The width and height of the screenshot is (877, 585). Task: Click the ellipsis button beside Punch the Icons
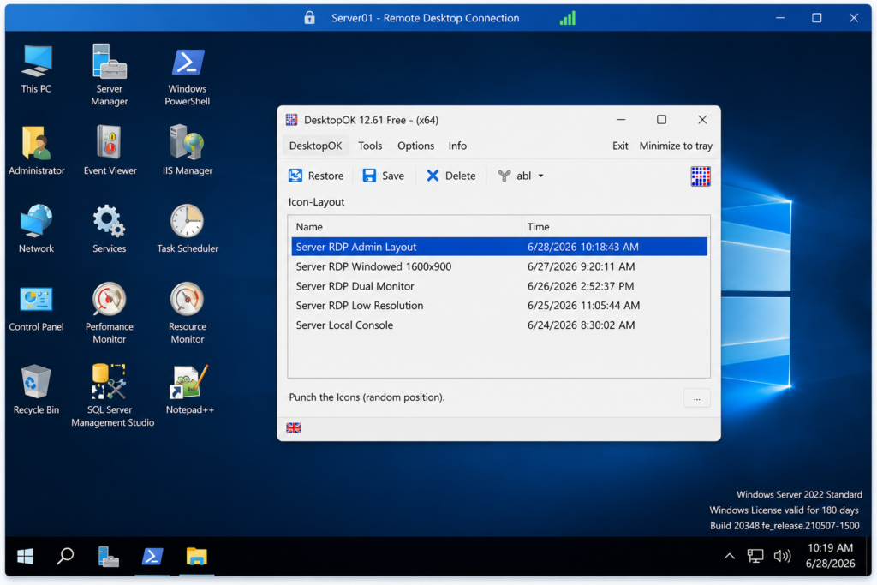click(697, 398)
